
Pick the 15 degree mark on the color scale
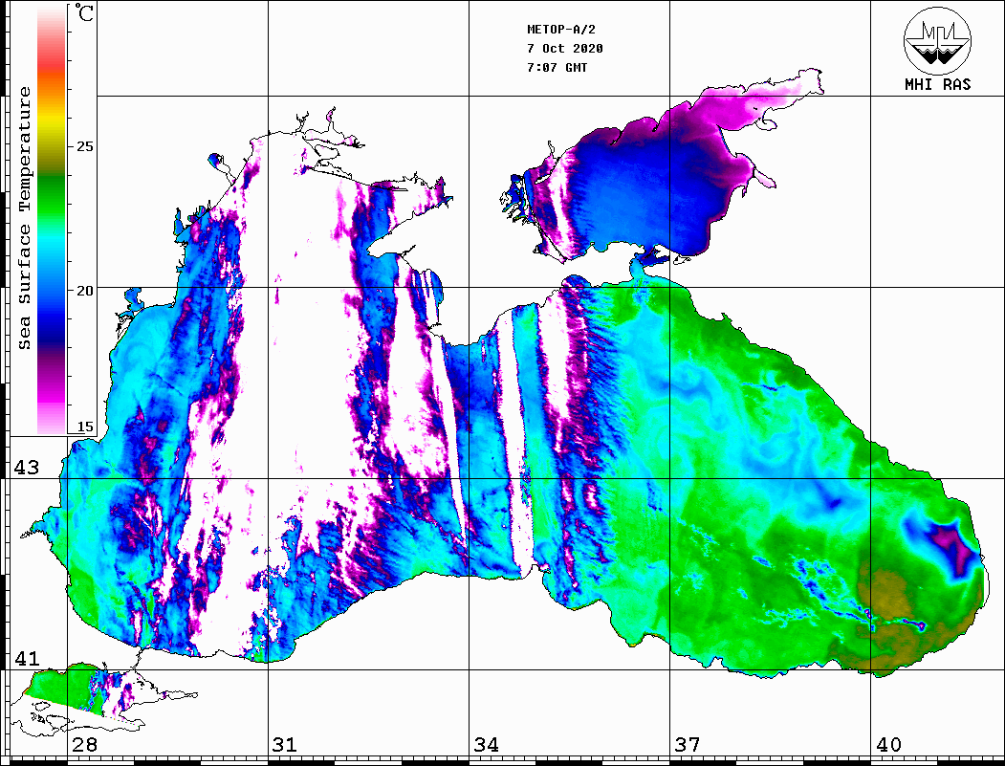(x=85, y=427)
